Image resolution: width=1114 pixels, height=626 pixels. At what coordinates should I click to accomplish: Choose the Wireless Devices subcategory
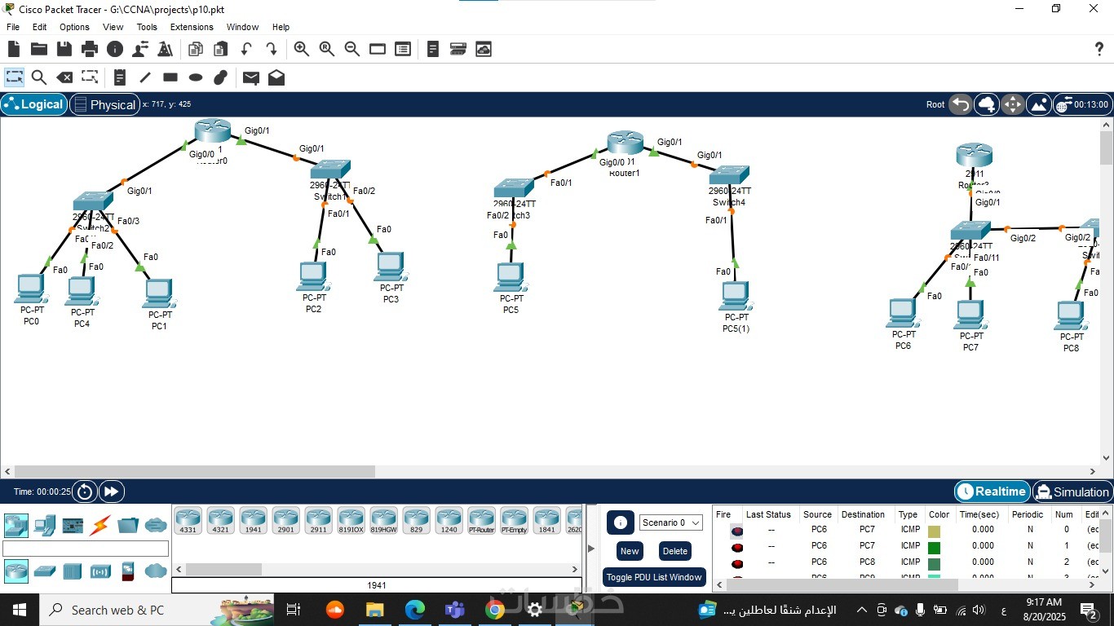100,571
